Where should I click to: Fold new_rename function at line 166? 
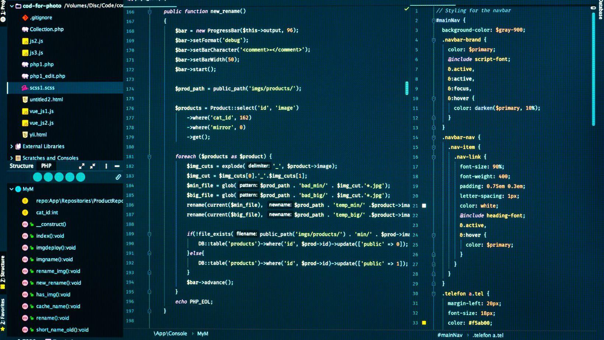[x=150, y=12]
